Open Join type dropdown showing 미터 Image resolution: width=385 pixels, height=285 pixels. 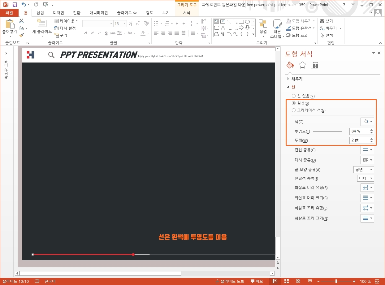(366, 178)
